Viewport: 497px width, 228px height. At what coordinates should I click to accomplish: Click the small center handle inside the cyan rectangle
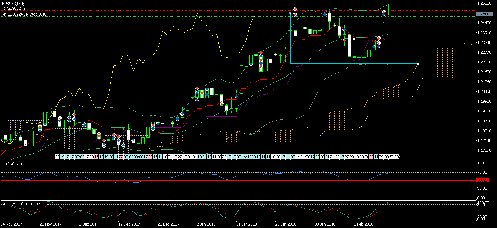(354, 39)
